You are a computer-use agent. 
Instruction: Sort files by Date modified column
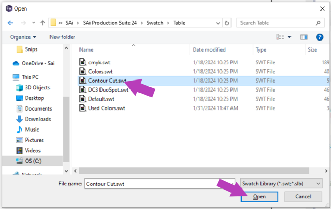tap(209, 50)
